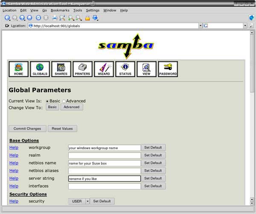
Task: Click the Advanced change-view button
Action: click(72, 107)
